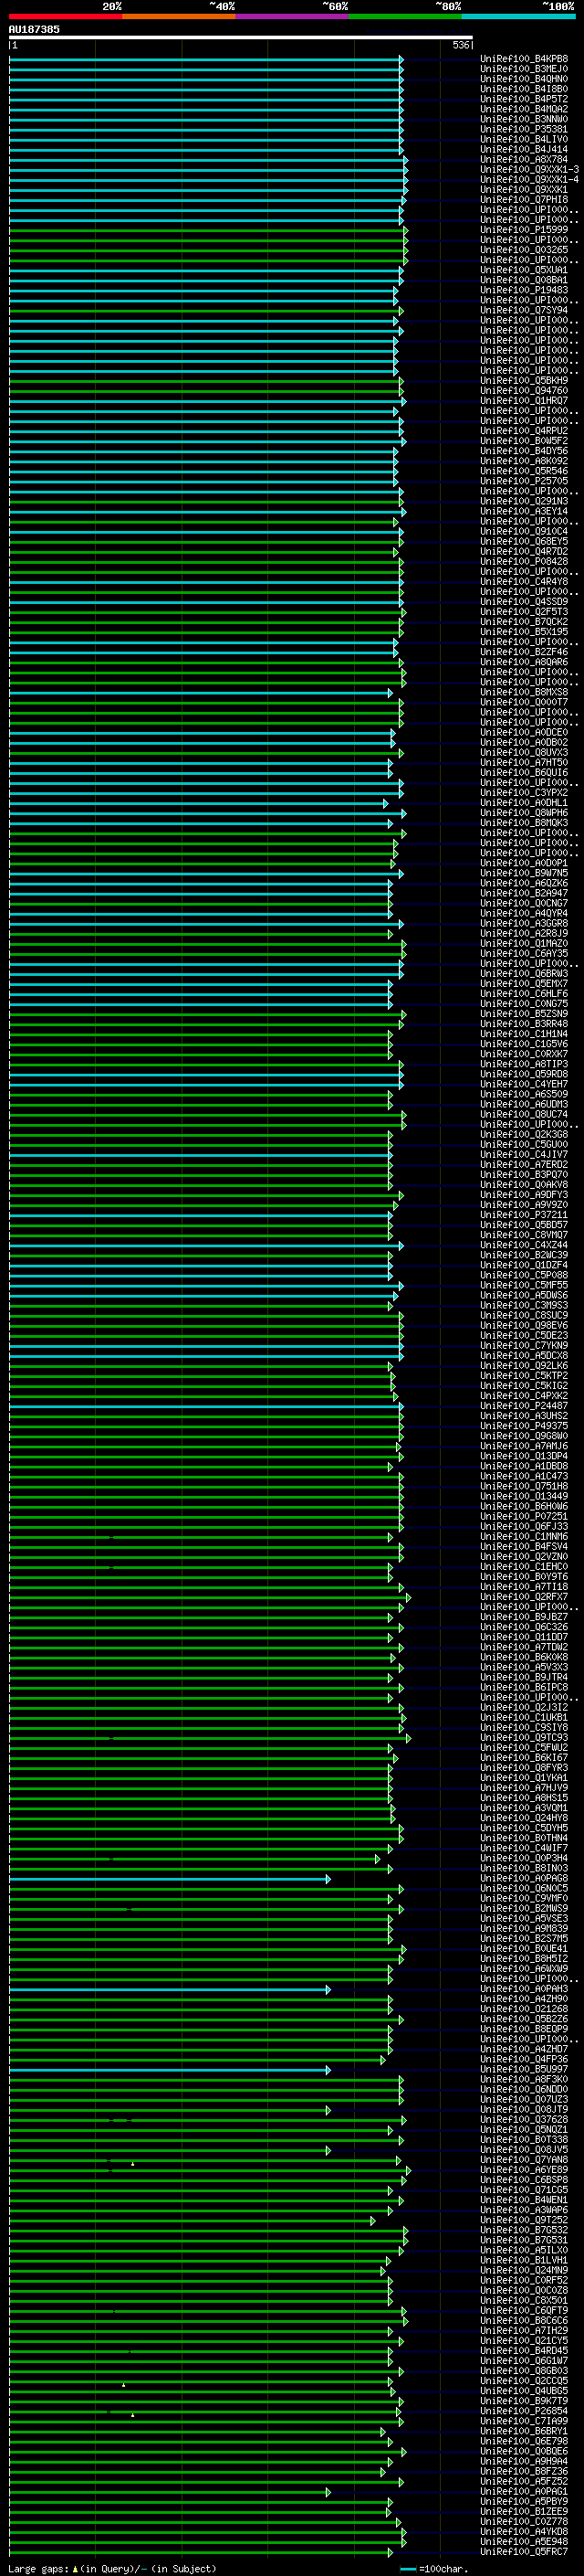Select the UniRef100_C7YKN9 label
Image resolution: width=584 pixels, height=2576 pixels.
click(x=523, y=1346)
